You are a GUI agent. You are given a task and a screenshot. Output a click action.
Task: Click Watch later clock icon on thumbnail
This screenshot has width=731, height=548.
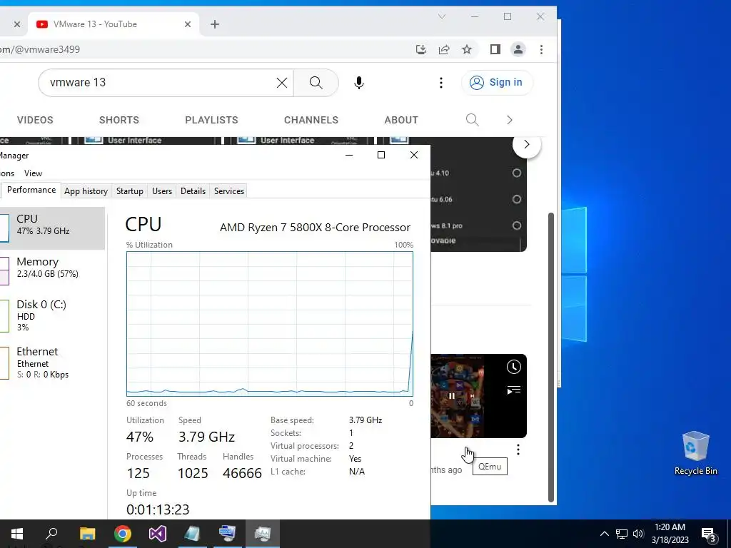coord(514,367)
